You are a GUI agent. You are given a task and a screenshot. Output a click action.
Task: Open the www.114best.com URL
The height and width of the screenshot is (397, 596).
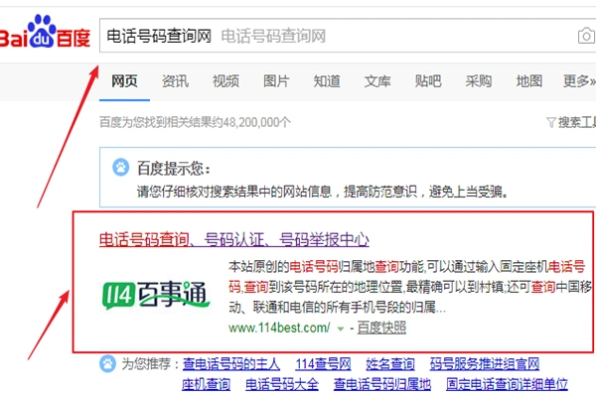click(x=279, y=328)
